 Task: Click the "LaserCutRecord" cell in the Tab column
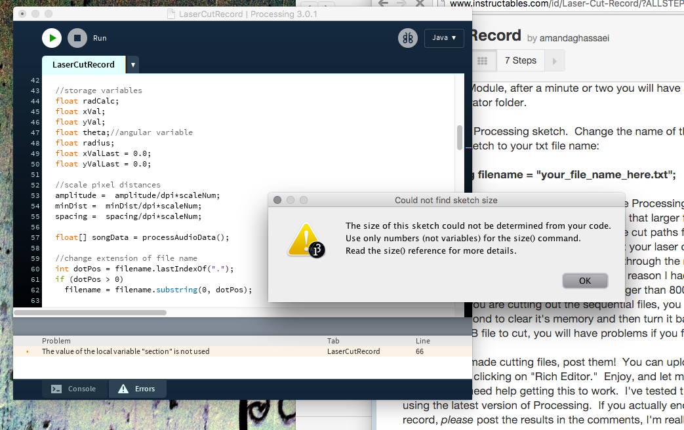point(353,351)
